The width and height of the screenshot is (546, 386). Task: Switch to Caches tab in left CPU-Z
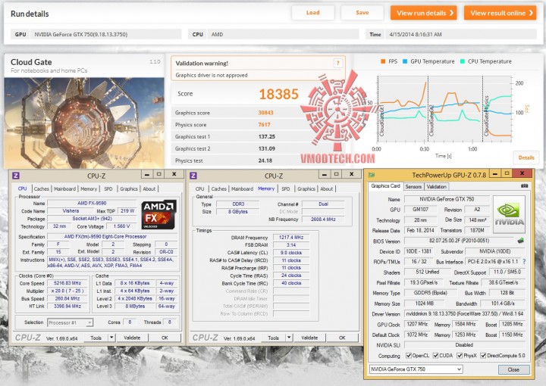click(x=42, y=188)
